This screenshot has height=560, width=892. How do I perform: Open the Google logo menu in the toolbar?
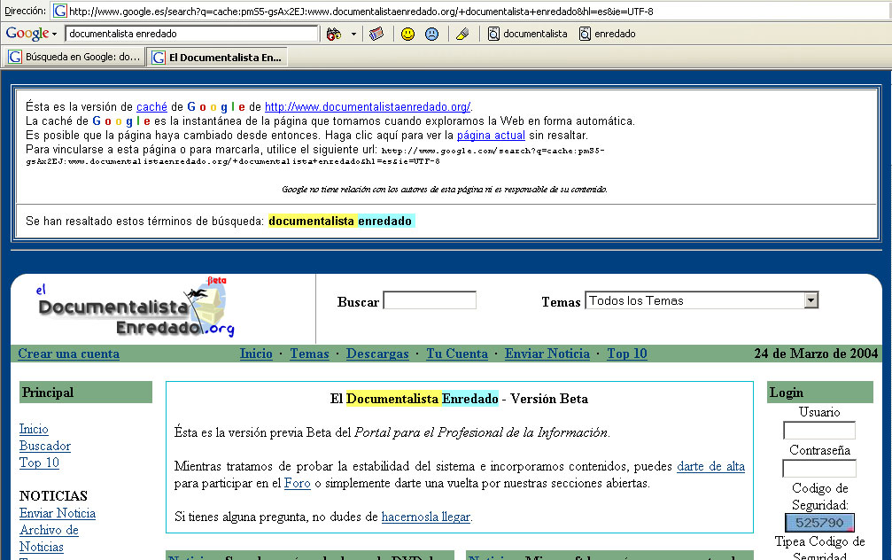point(31,34)
